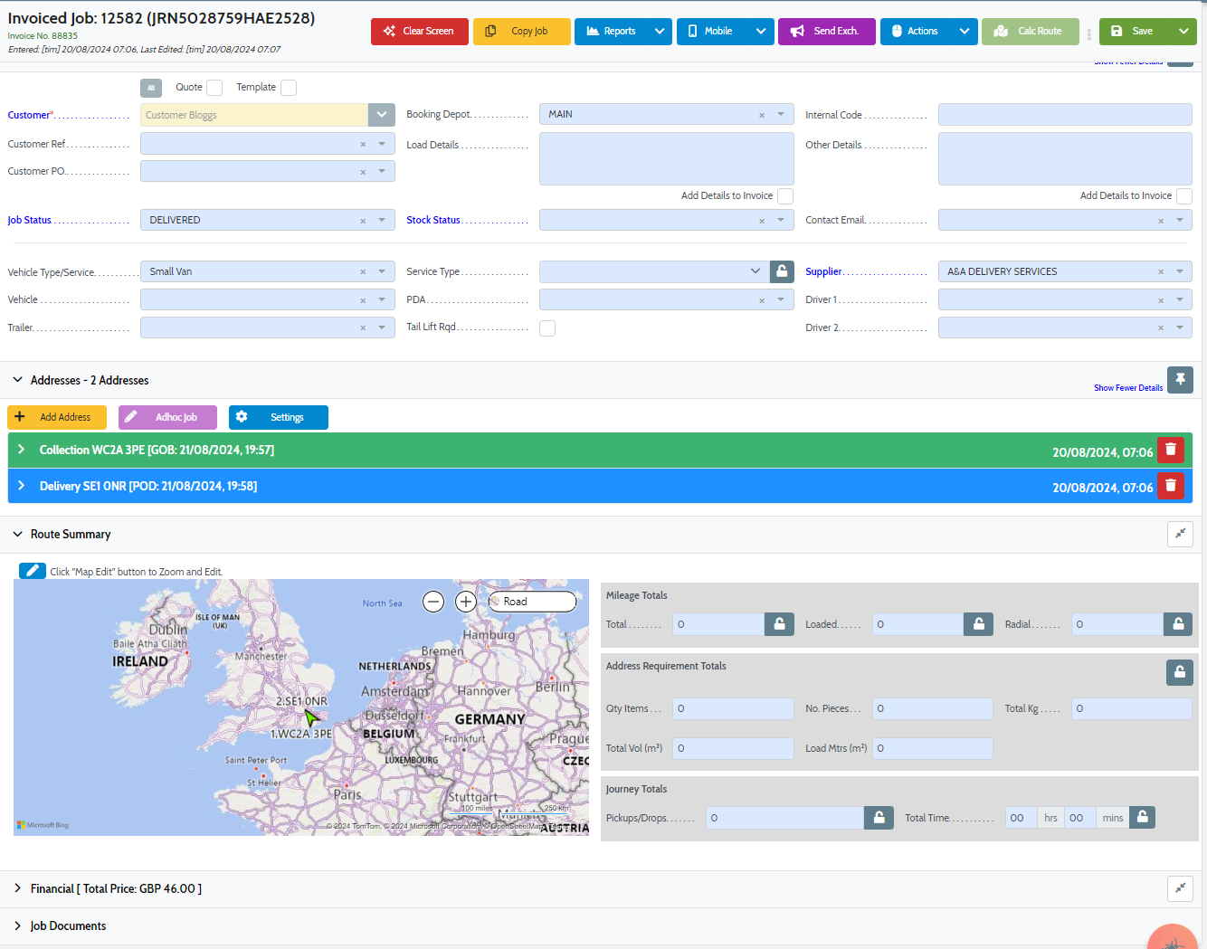The height and width of the screenshot is (949, 1207).
Task: Open the Actions menu button
Action: [917, 31]
